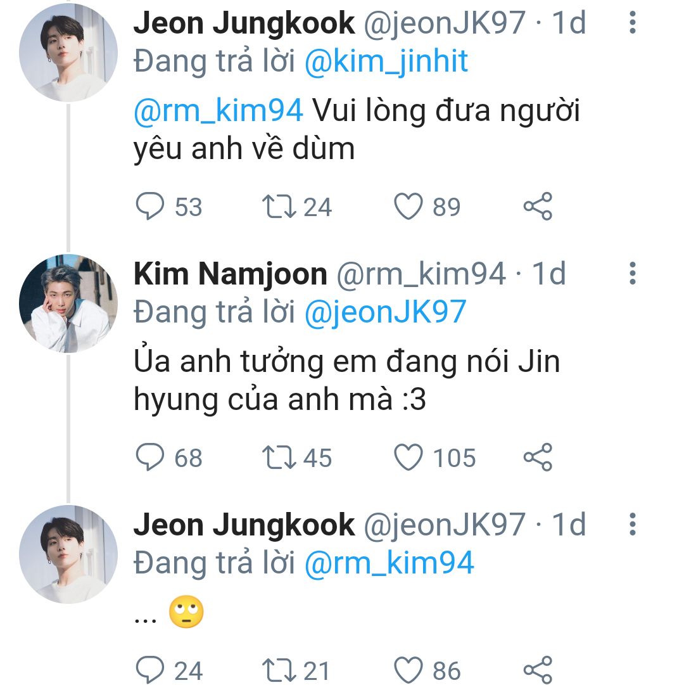
Task: Retweet Kim Namjoon's tweet
Action: 278,458
